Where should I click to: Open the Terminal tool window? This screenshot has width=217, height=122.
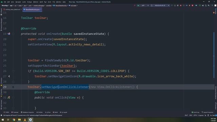pos(15,112)
